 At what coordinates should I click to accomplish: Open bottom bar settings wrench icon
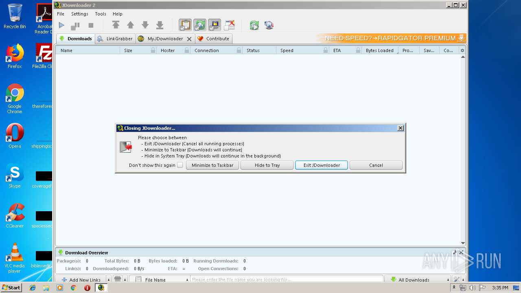pos(457,280)
